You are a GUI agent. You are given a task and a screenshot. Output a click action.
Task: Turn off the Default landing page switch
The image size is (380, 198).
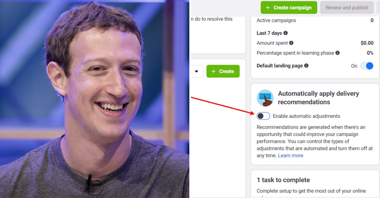pyautogui.click(x=366, y=66)
